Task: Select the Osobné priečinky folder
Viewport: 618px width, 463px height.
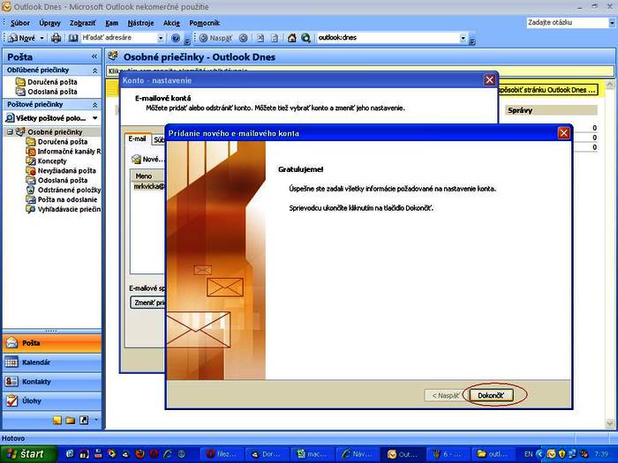Action: pyautogui.click(x=55, y=132)
